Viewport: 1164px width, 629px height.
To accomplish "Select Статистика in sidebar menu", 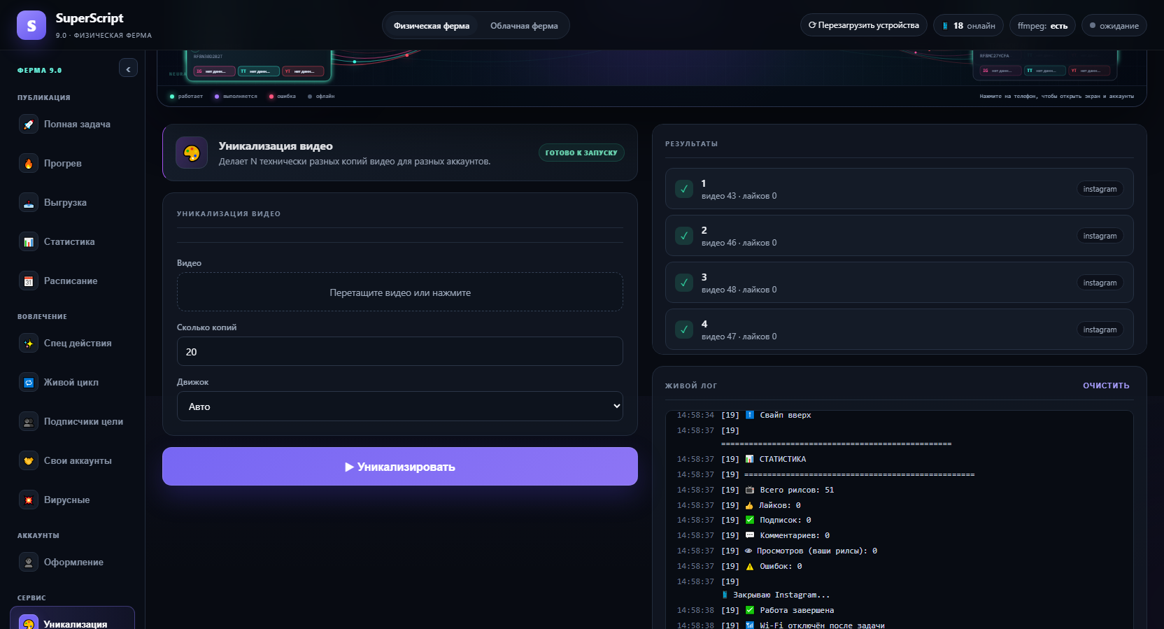I will [72, 242].
